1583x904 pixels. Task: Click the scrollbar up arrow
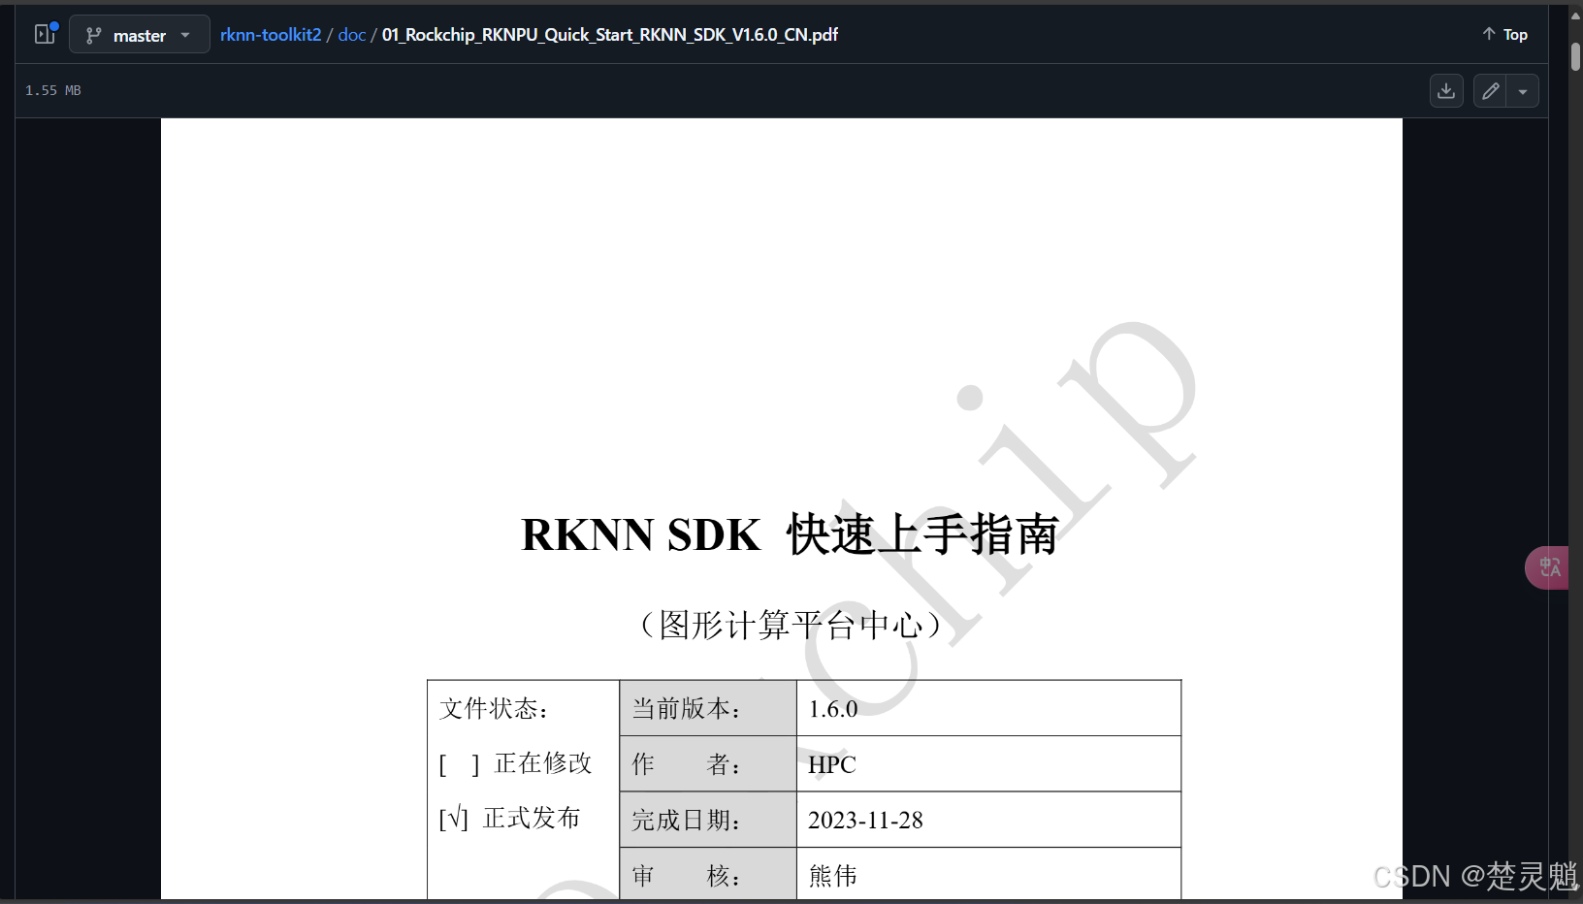pyautogui.click(x=1575, y=16)
